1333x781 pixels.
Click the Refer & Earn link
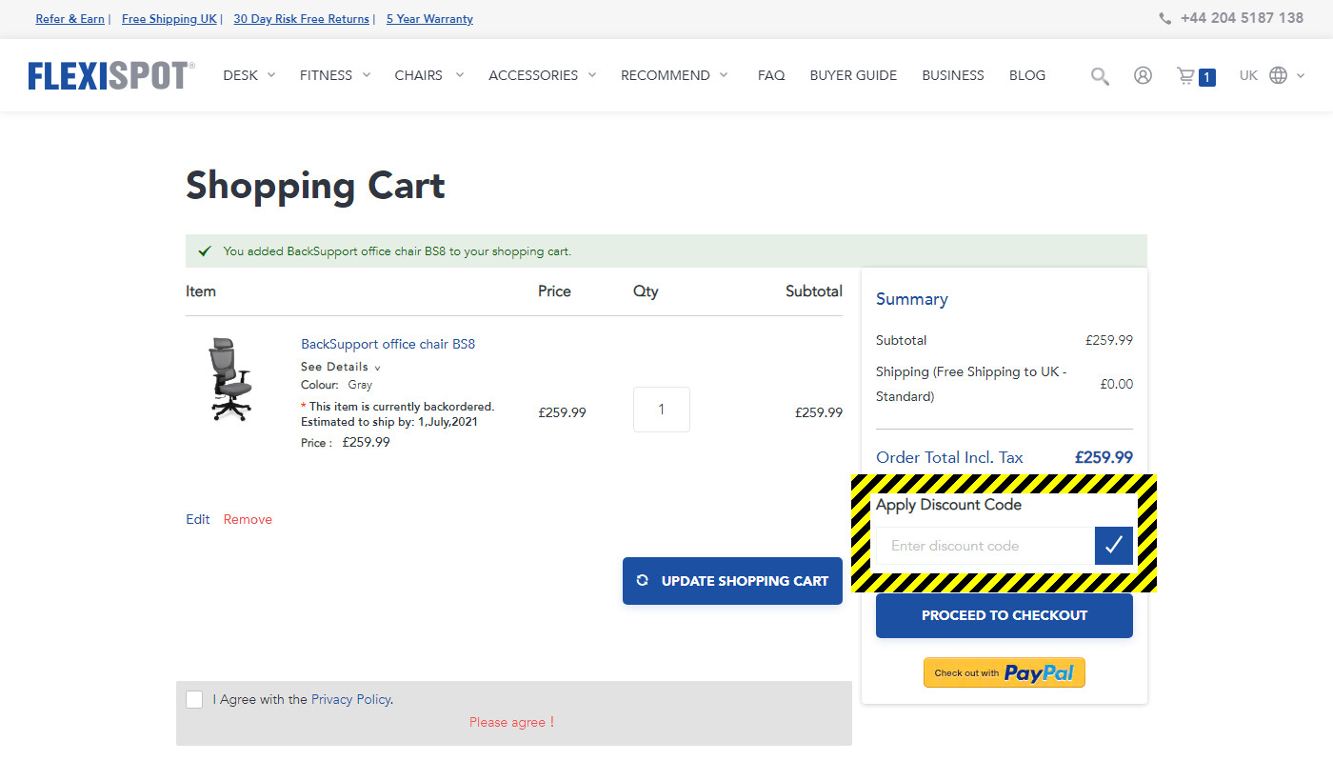[x=70, y=19]
